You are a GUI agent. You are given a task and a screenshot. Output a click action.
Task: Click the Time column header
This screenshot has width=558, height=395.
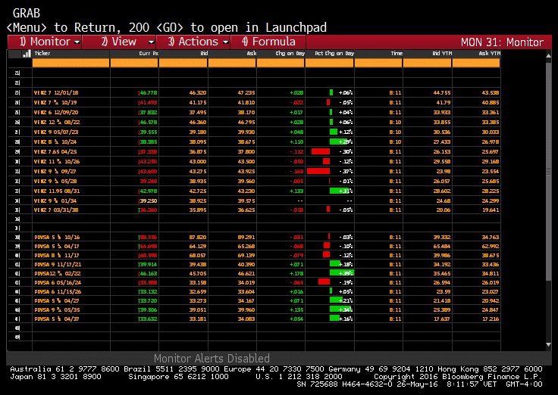(397, 54)
